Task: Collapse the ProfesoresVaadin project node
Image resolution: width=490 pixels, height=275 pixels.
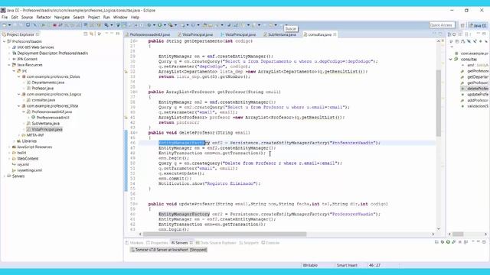Action: [4, 41]
